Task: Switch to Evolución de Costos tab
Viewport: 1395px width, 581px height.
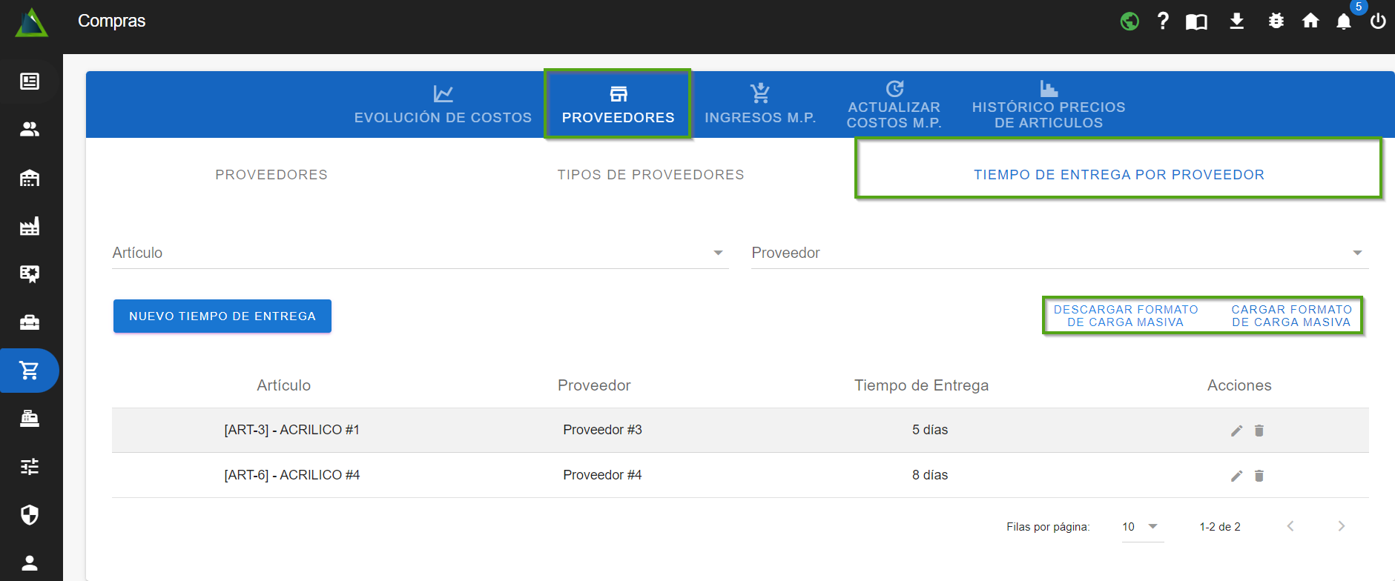Action: pyautogui.click(x=443, y=104)
